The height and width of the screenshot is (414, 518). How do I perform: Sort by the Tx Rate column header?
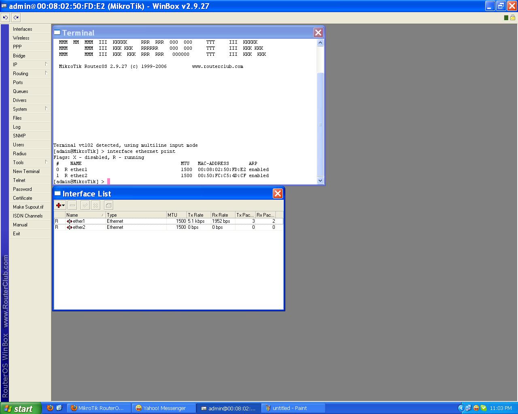(199, 215)
